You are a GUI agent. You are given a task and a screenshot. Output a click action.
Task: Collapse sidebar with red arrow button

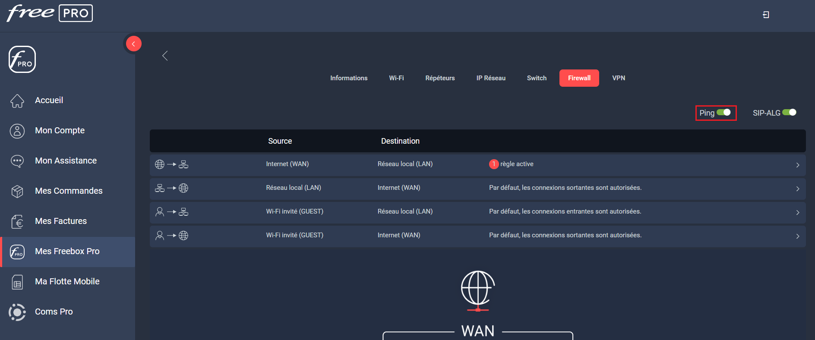133,44
